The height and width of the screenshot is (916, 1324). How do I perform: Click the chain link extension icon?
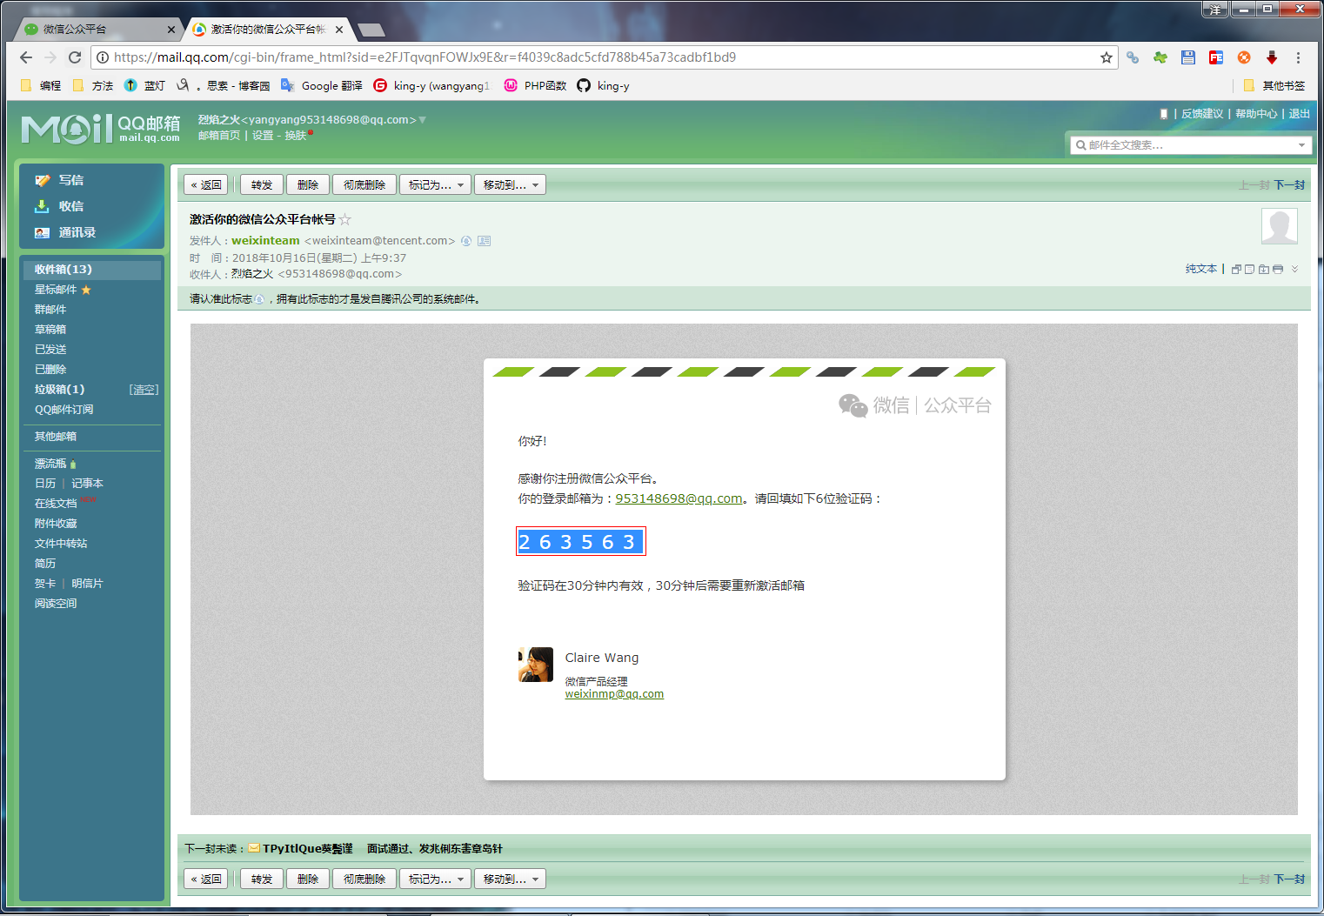coord(1133,57)
